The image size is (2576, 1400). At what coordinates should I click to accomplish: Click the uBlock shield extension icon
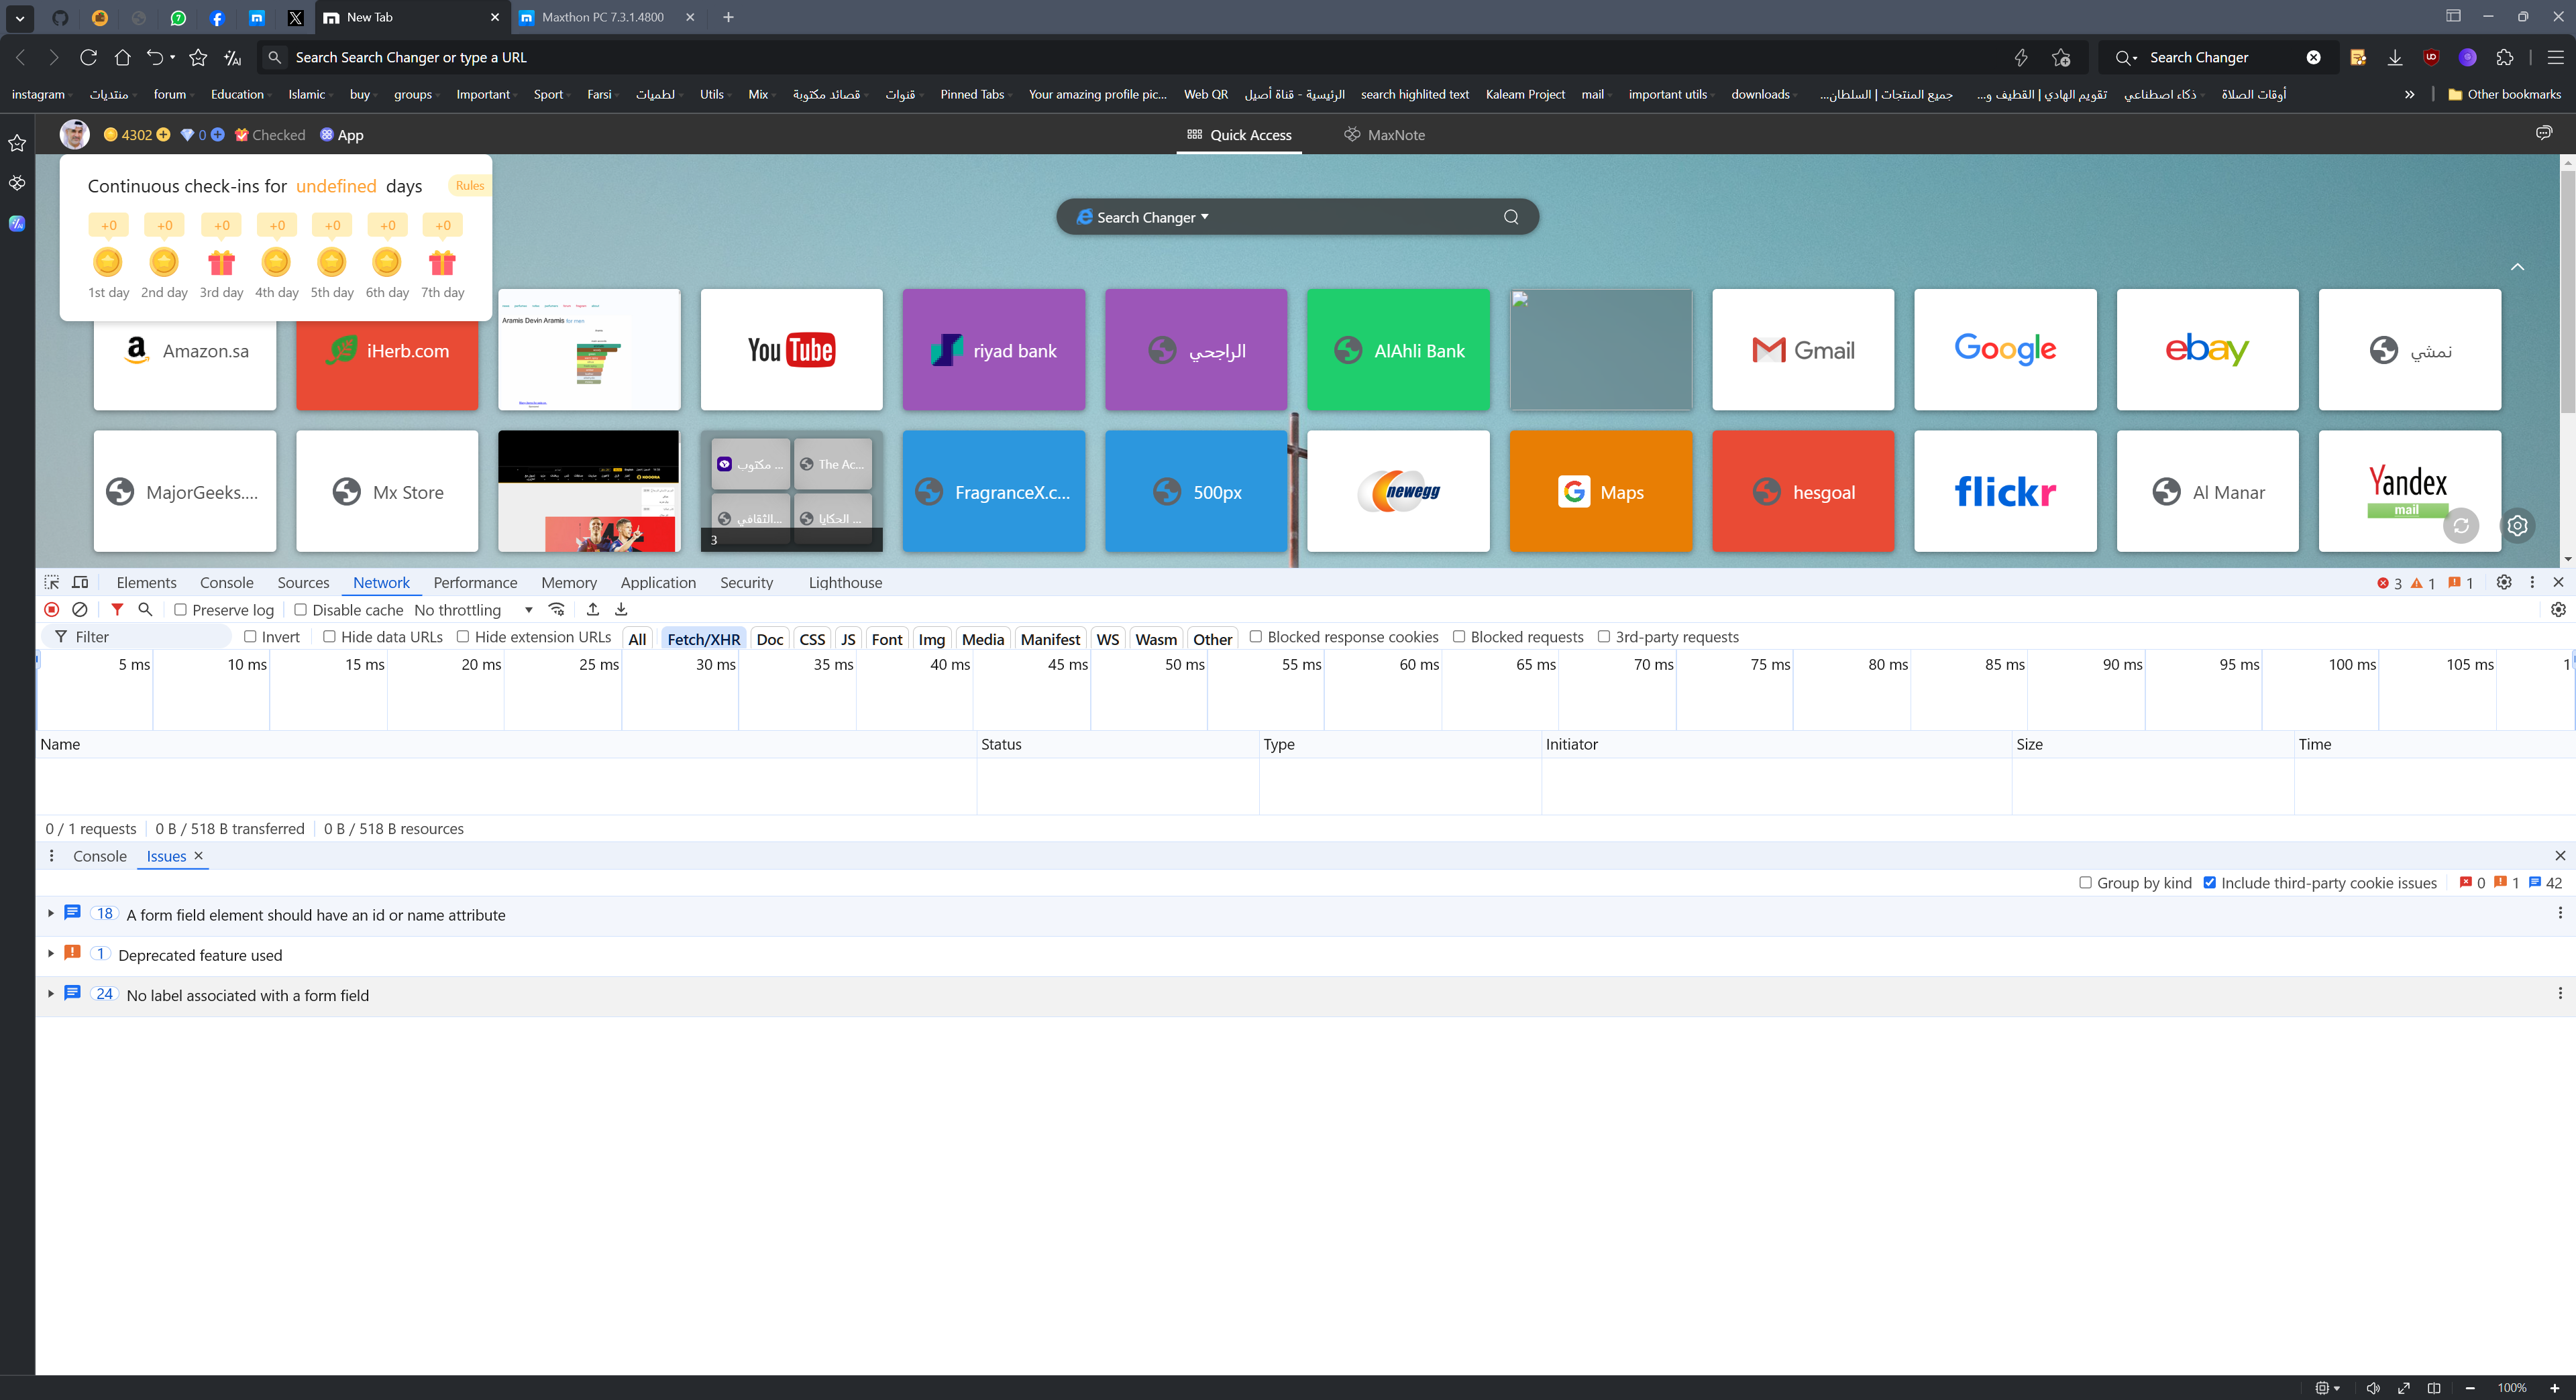(x=2431, y=58)
